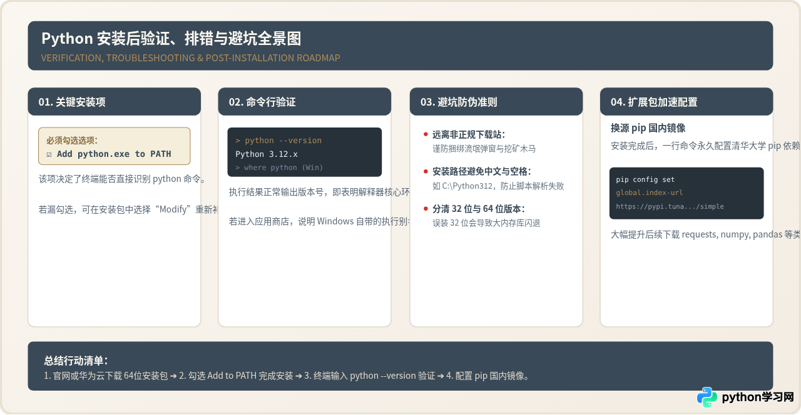Click the text 谨防捆绑流氓弹窗与挖矿木马
This screenshot has width=801, height=415.
coord(484,149)
